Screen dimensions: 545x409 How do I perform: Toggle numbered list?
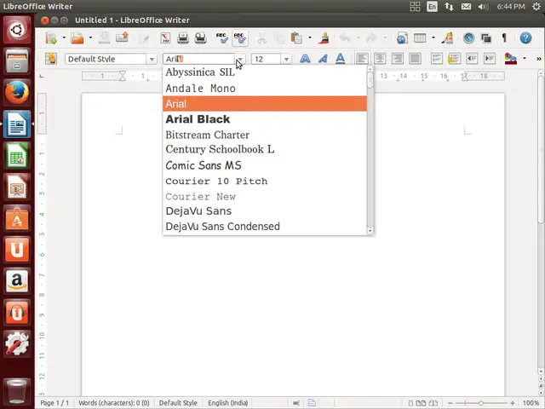[x=437, y=59]
